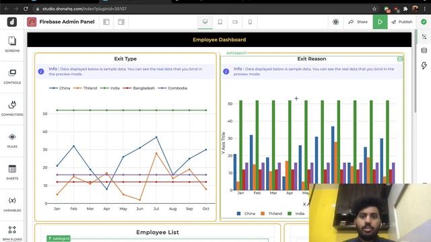Switch to tablet portrait view
This screenshot has height=242, width=431.
220,22
